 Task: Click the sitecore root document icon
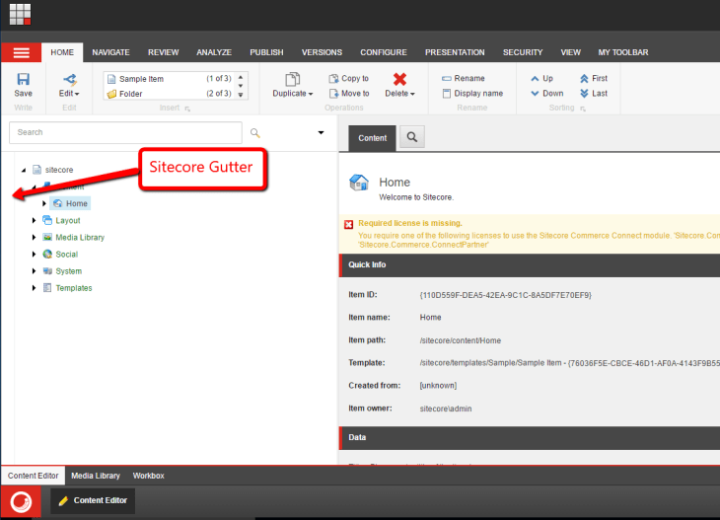click(36, 170)
